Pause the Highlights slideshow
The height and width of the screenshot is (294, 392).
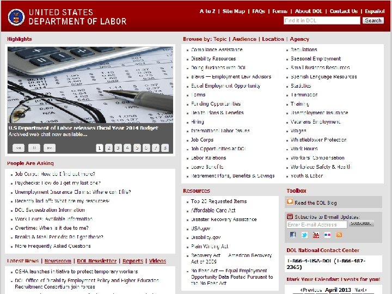click(x=34, y=148)
